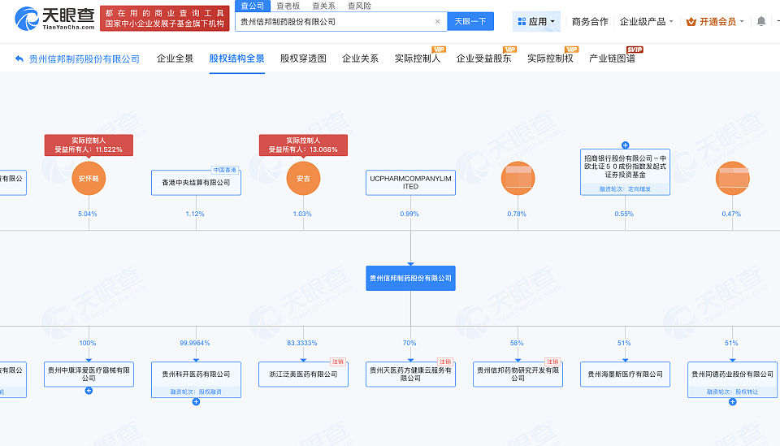
Task: Open the UCPHARMCOMPANYLIMITED shareholder node
Action: 410,183
